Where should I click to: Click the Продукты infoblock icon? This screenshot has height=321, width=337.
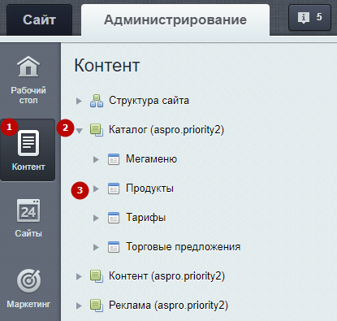[x=114, y=189]
